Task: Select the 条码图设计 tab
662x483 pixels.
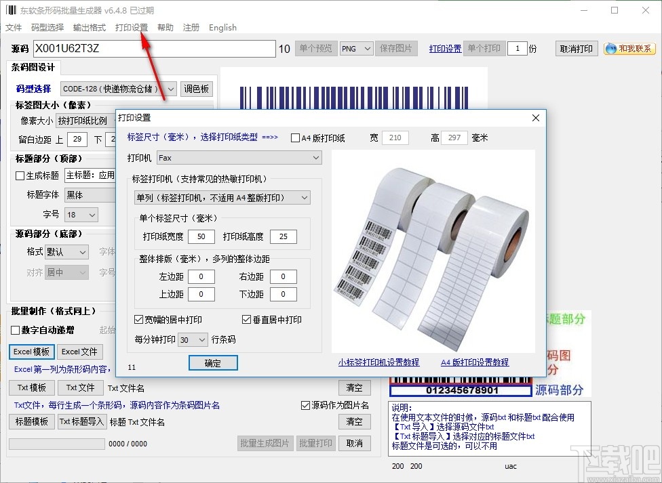Action: coord(32,68)
